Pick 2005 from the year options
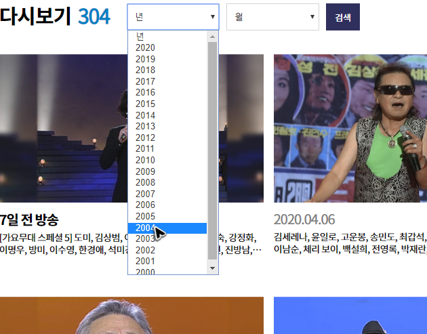 tap(167, 216)
